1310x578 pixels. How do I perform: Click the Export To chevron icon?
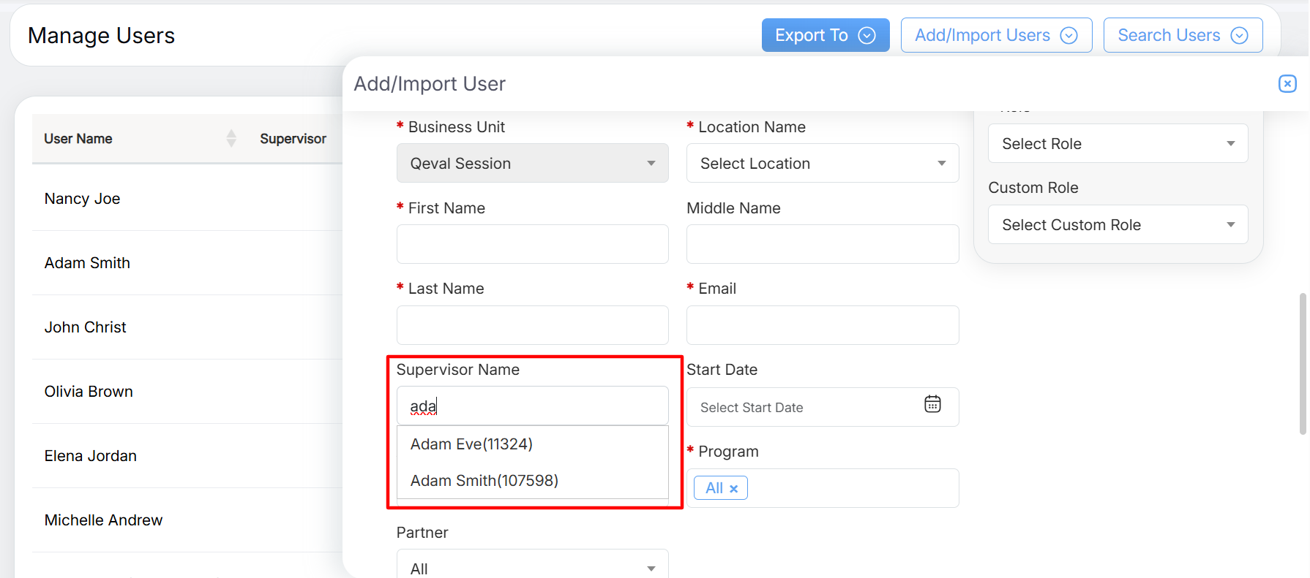point(867,36)
